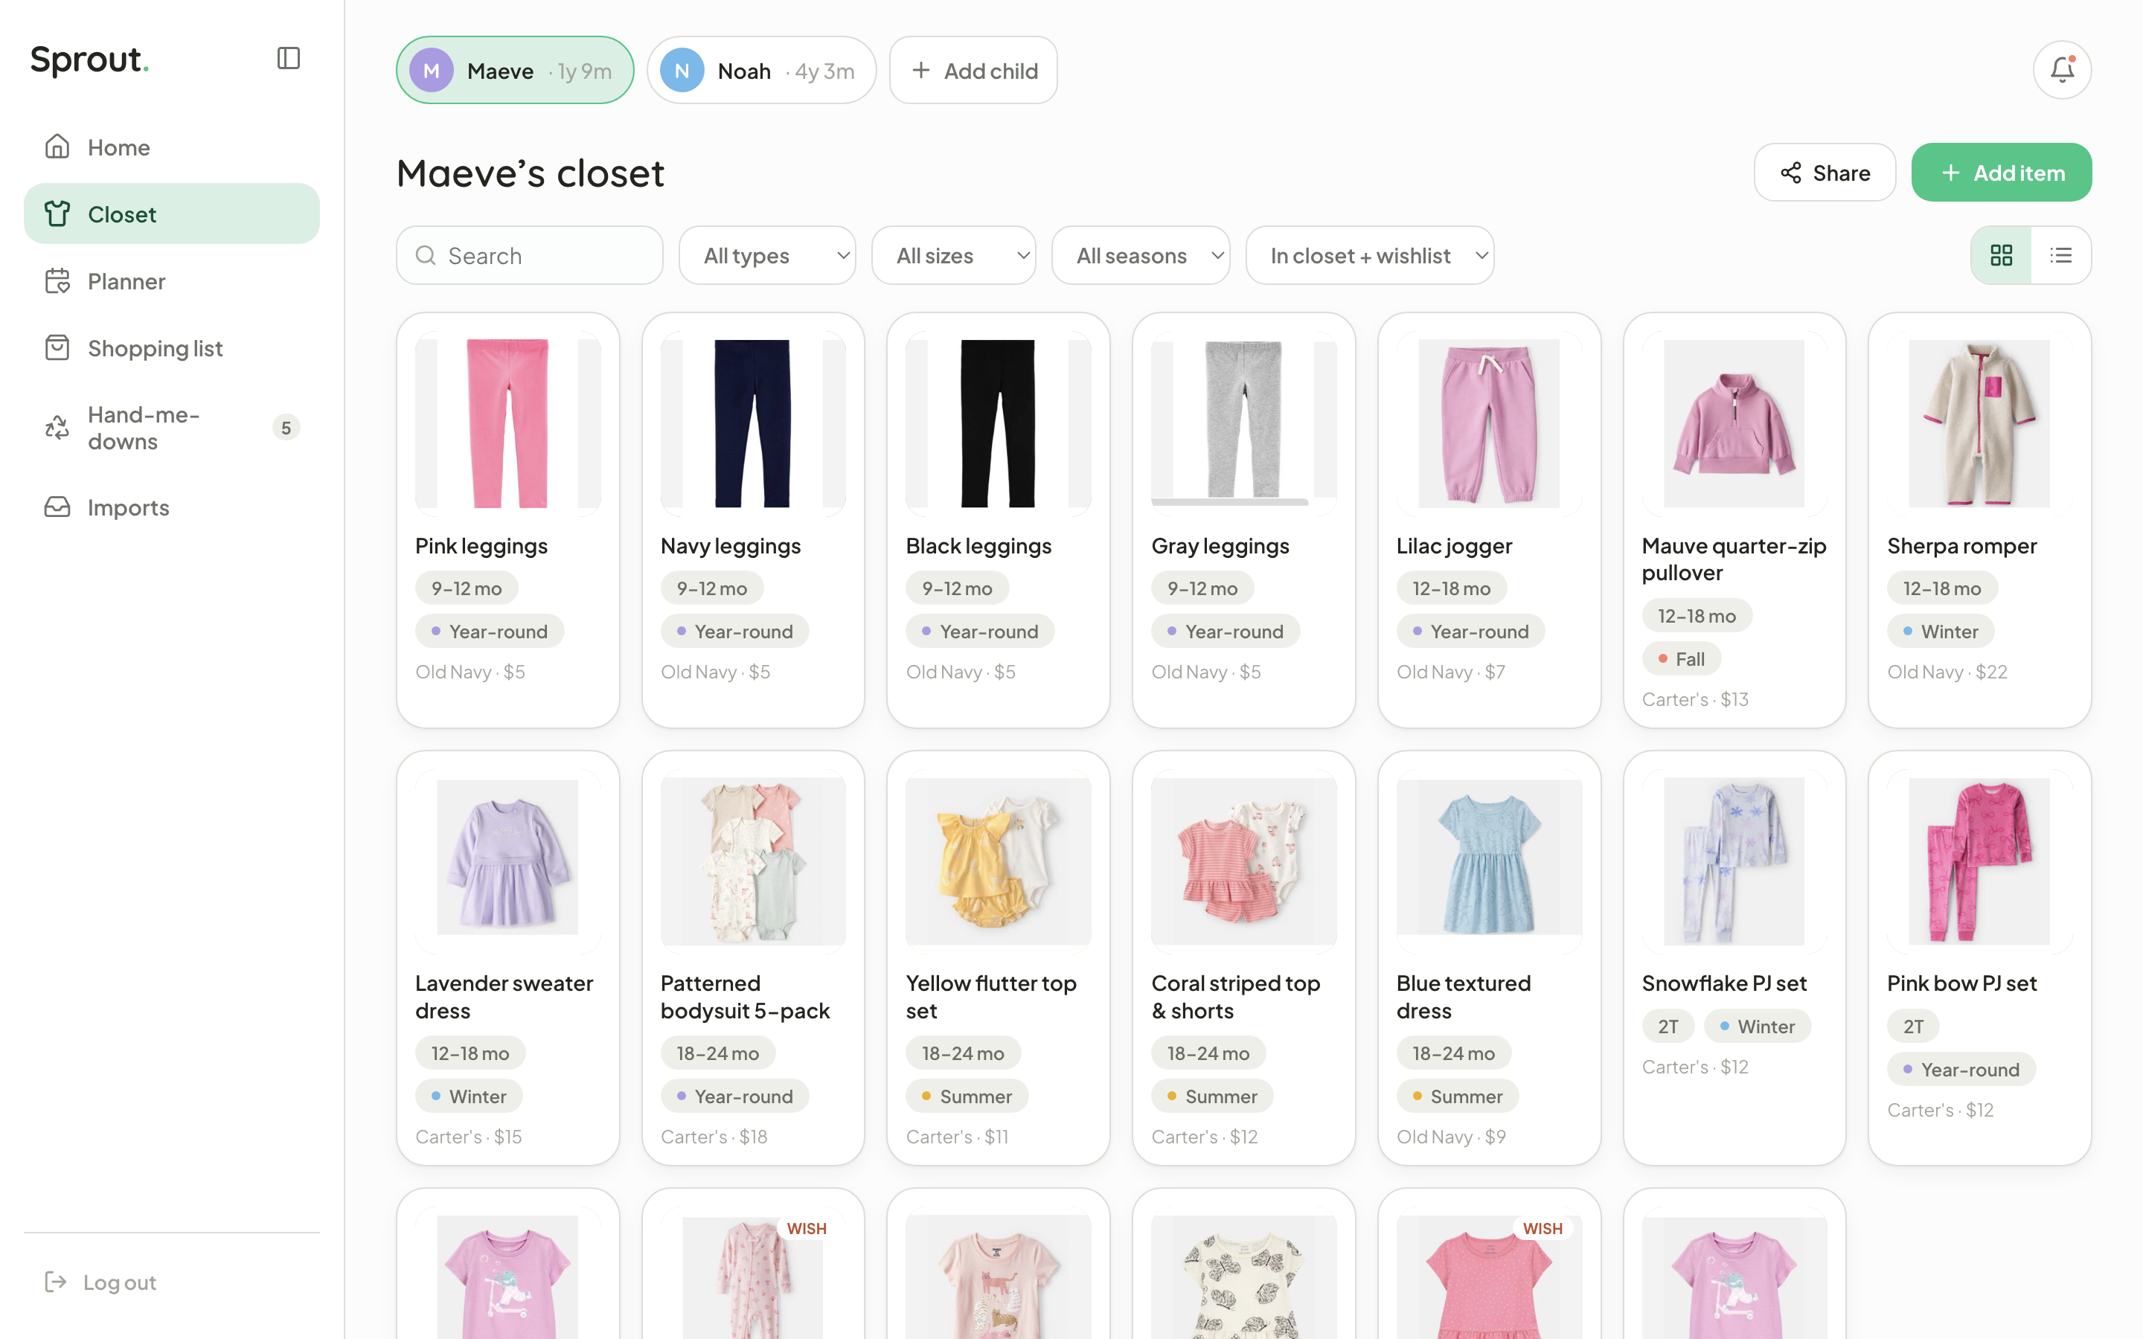Open Snowflake PJ set thumbnail

pyautogui.click(x=1734, y=861)
